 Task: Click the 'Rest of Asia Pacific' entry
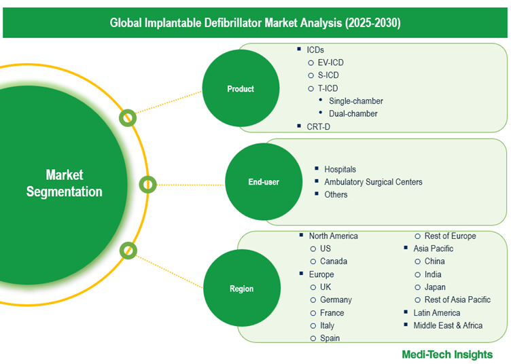[457, 300]
